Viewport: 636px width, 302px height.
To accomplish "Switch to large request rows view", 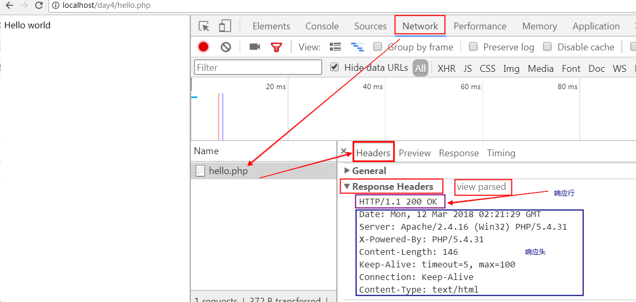I will pyautogui.click(x=335, y=47).
